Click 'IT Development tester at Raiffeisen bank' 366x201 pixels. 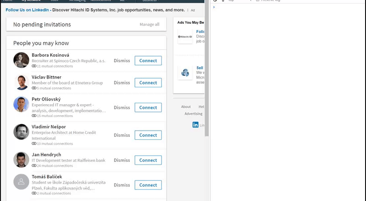[x=68, y=160]
